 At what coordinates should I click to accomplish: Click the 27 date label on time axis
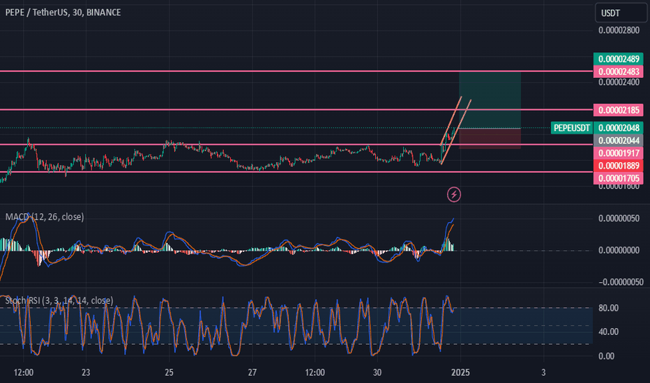(x=252, y=373)
